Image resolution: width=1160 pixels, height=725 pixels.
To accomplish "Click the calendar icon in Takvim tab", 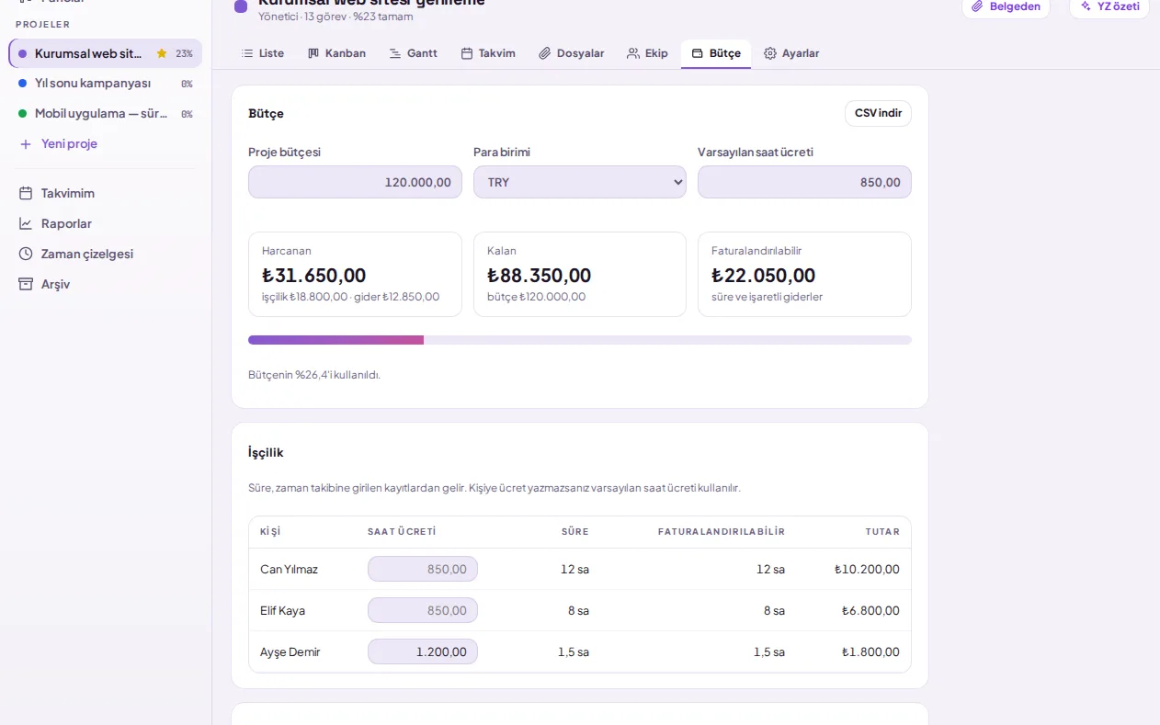I will 467,53.
